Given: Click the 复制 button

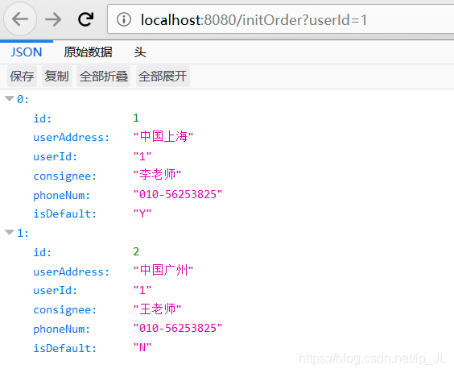Looking at the screenshot, I should [56, 77].
